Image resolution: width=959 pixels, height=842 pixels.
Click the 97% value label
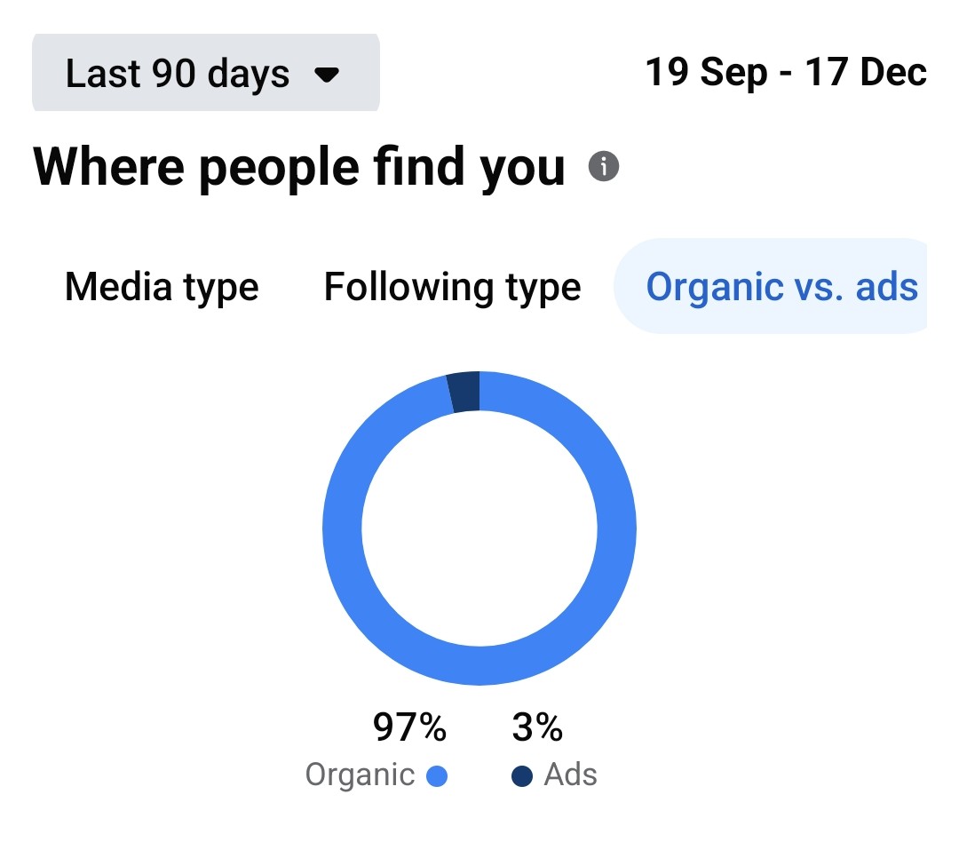409,728
